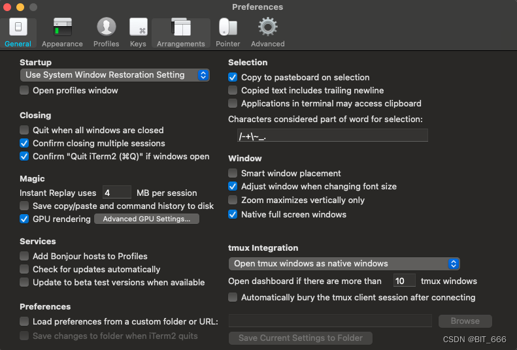517x350 pixels.
Task: Enable Copied text includes trailing newline
Action: click(233, 90)
